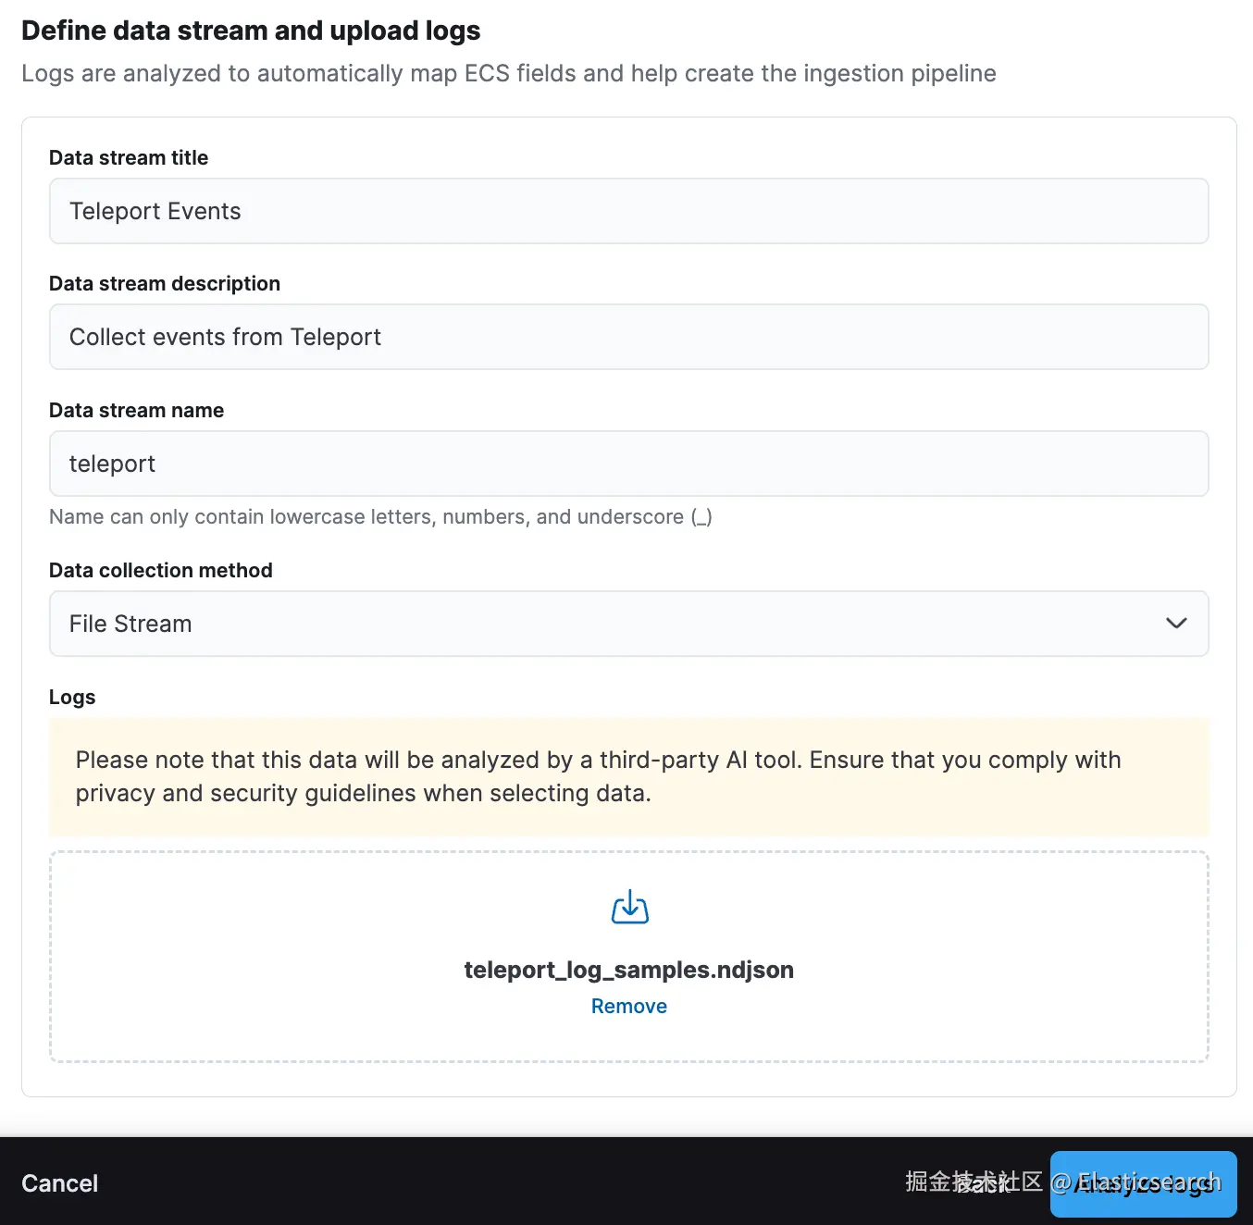
Task: Click the Logs section label
Action: [72, 697]
